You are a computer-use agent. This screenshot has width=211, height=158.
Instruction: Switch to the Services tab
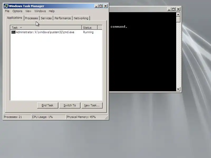click(x=46, y=18)
